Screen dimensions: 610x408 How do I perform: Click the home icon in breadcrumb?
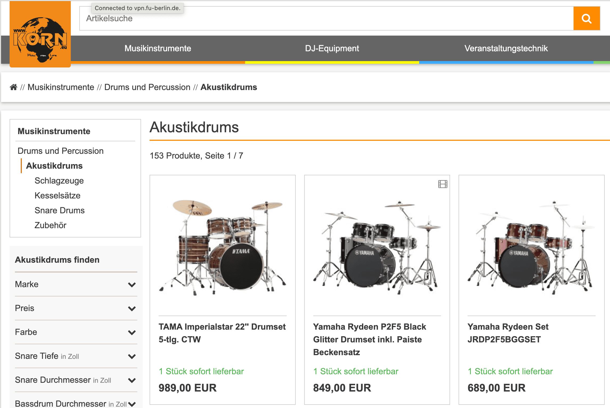[14, 87]
